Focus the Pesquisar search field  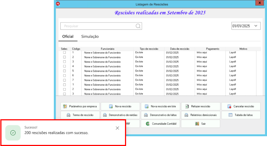[101, 26]
